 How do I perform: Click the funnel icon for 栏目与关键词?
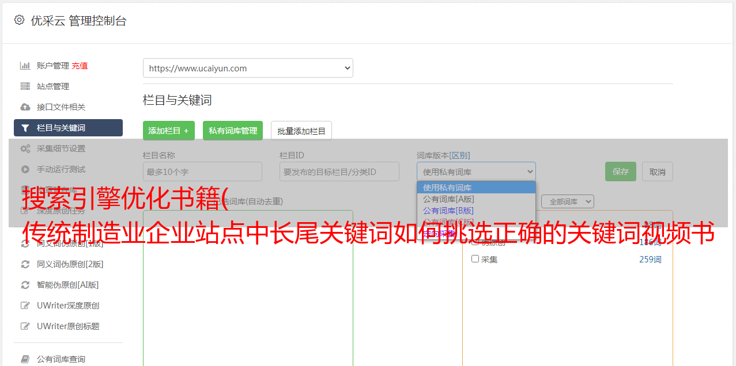tap(25, 128)
